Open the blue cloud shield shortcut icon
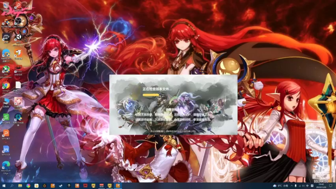 pyautogui.click(x=6, y=55)
